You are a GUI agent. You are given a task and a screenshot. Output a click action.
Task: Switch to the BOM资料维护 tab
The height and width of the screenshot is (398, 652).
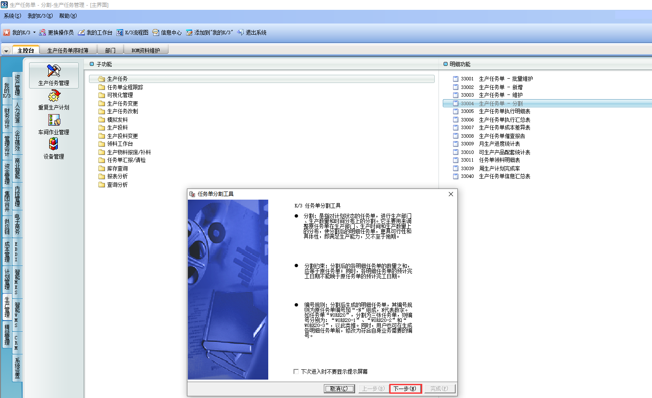click(145, 50)
